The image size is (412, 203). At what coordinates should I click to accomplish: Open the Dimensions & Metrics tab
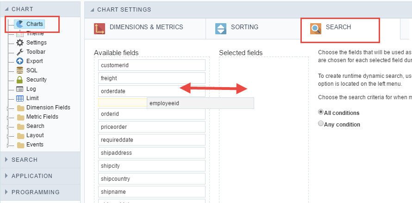pyautogui.click(x=145, y=28)
